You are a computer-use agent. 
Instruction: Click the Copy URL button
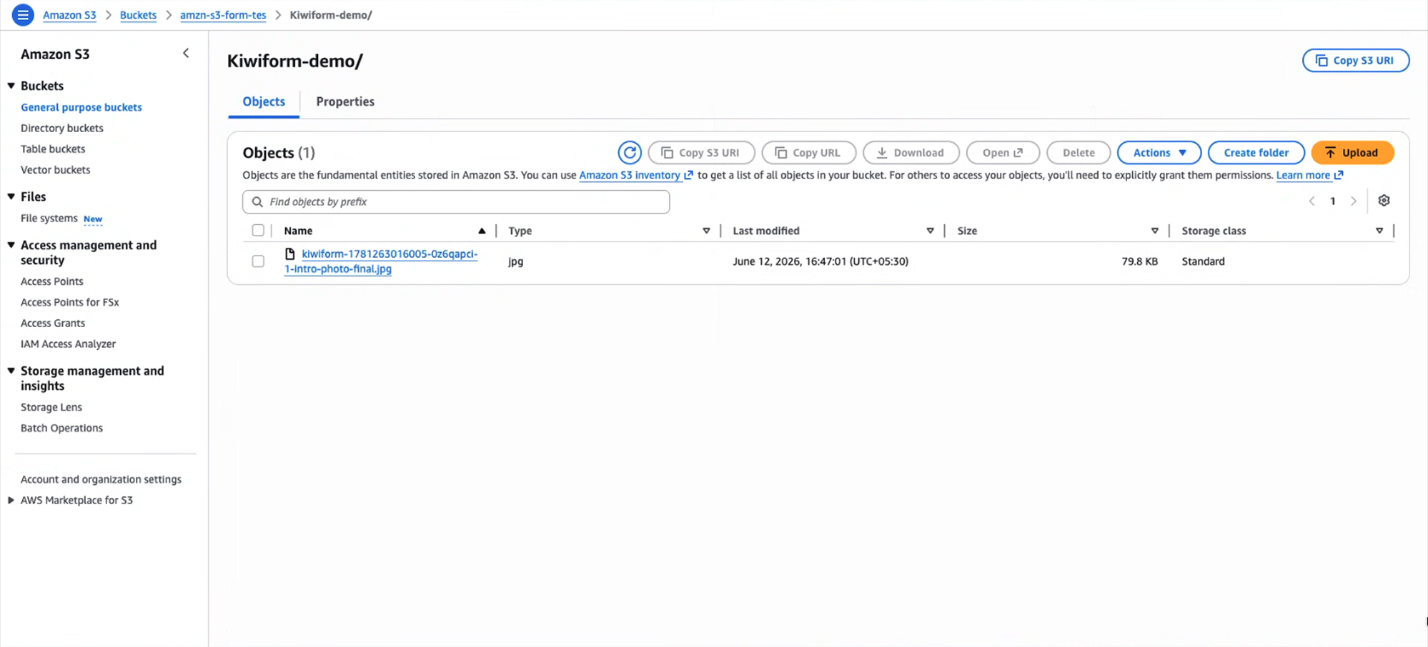(808, 152)
